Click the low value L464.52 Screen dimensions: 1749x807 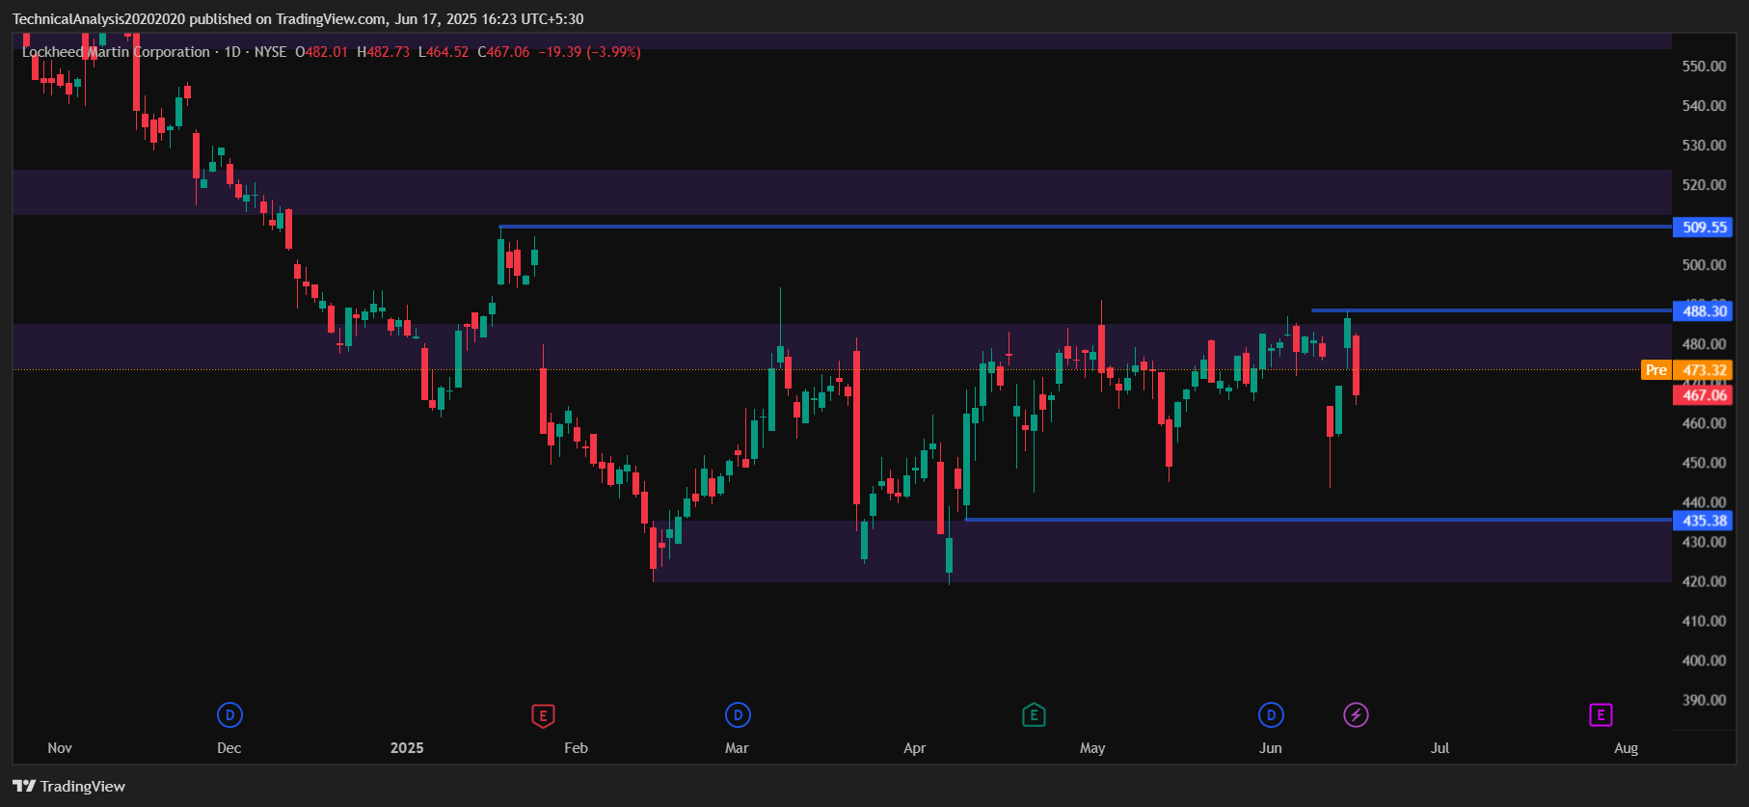(x=444, y=52)
